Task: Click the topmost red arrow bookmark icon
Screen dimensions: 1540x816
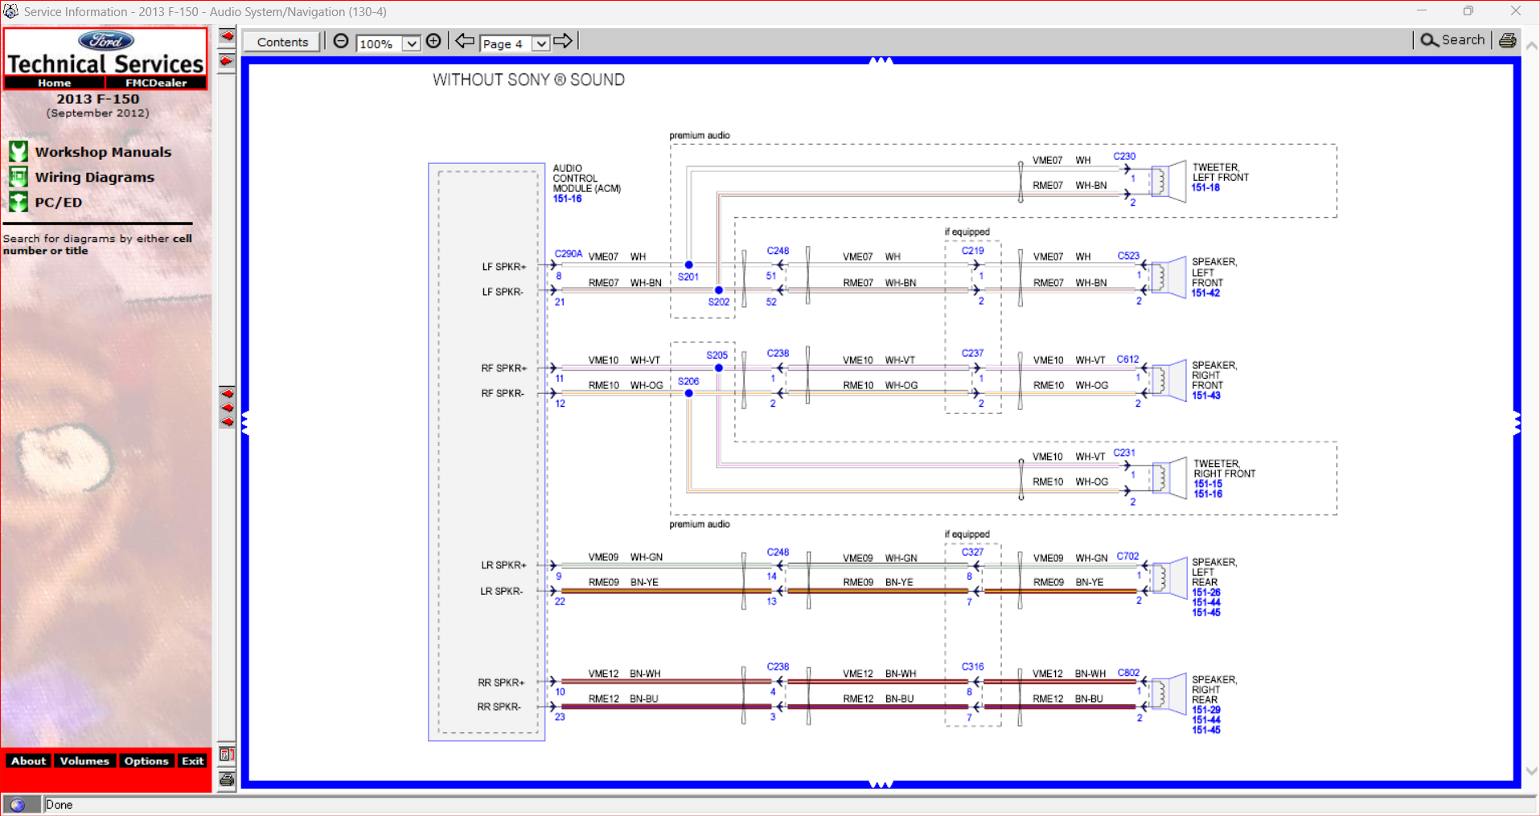Action: coord(227,35)
